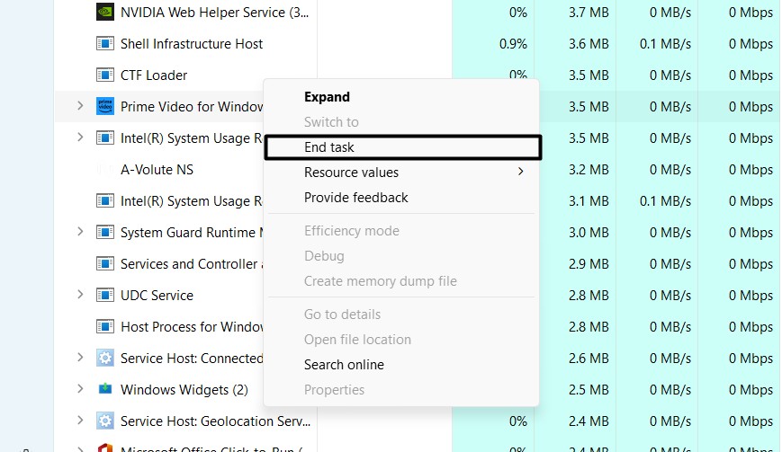Expand the System Guard Runtime row
The image size is (782, 452).
coord(79,233)
